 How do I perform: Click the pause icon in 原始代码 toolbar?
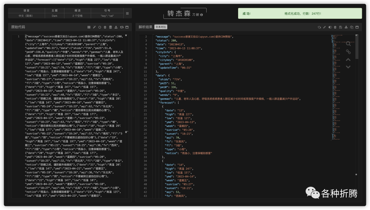[x=89, y=27]
